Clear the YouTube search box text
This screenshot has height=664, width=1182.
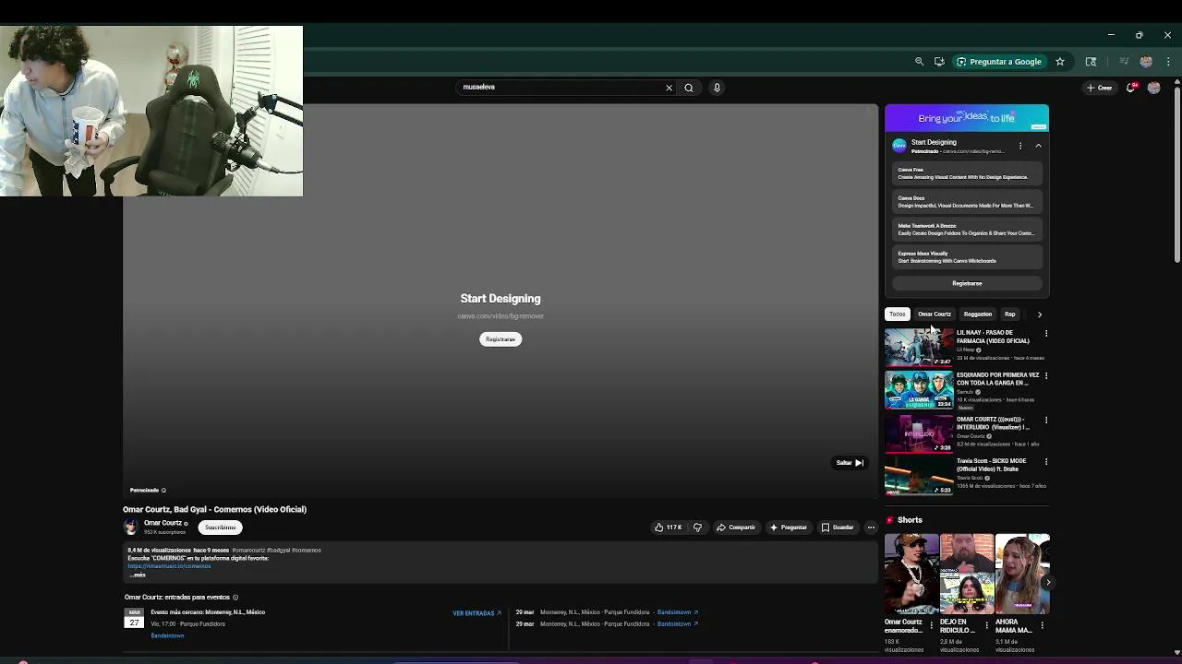coord(669,88)
